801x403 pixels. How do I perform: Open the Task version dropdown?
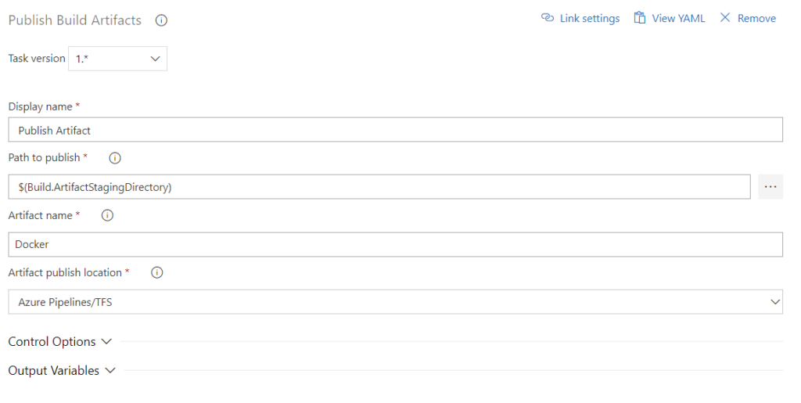[x=117, y=59]
